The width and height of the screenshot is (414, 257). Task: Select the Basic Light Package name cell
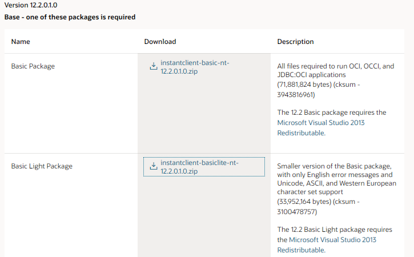tap(42, 166)
